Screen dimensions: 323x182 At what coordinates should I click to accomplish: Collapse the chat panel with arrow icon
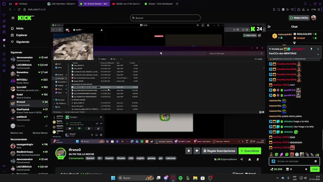(x=269, y=27)
